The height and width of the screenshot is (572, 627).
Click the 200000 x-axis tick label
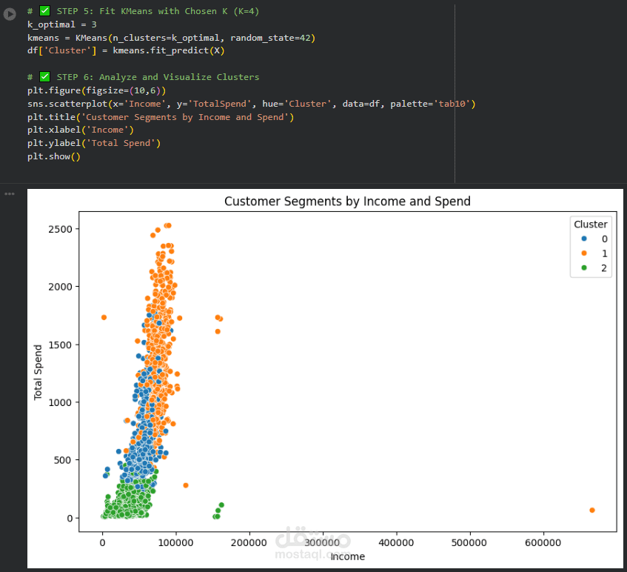point(249,543)
